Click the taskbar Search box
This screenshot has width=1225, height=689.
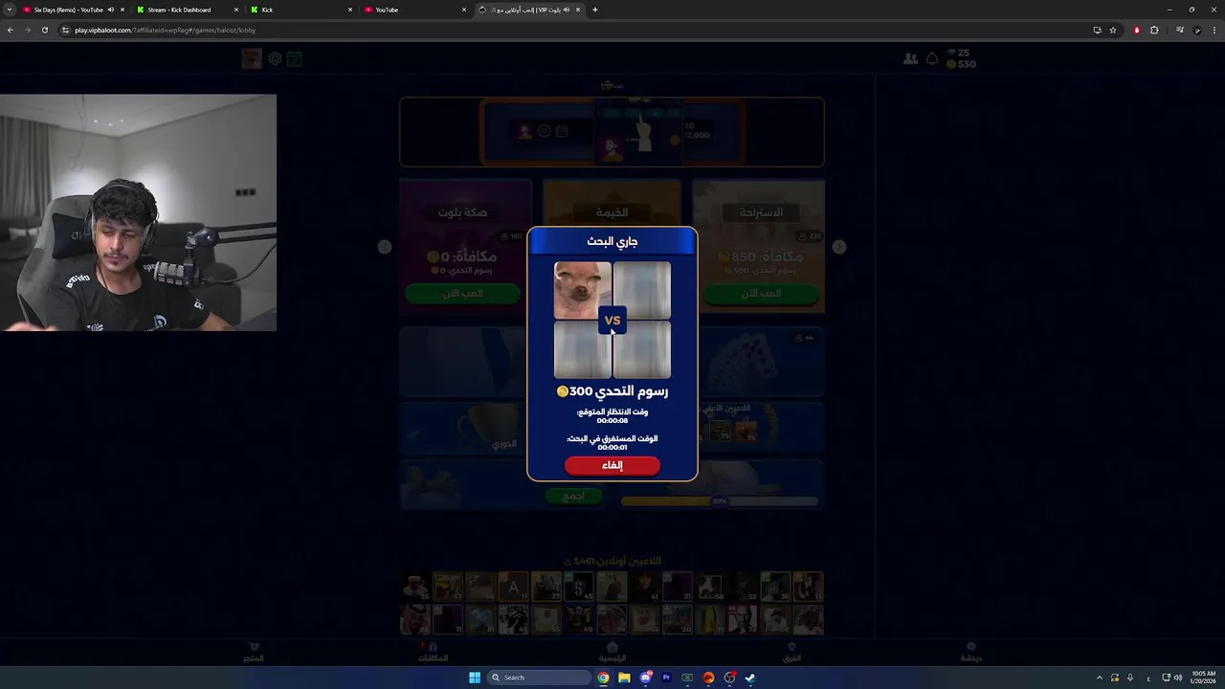539,678
